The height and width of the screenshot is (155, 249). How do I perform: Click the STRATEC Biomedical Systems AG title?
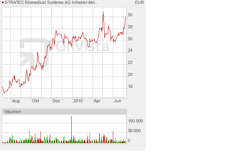[51, 2]
